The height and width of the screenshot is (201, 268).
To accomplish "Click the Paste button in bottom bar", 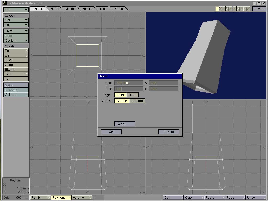I will (215, 198).
